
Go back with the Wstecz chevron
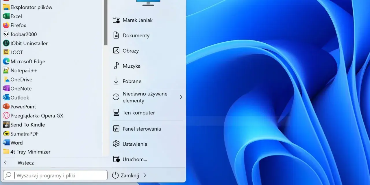tap(5, 163)
